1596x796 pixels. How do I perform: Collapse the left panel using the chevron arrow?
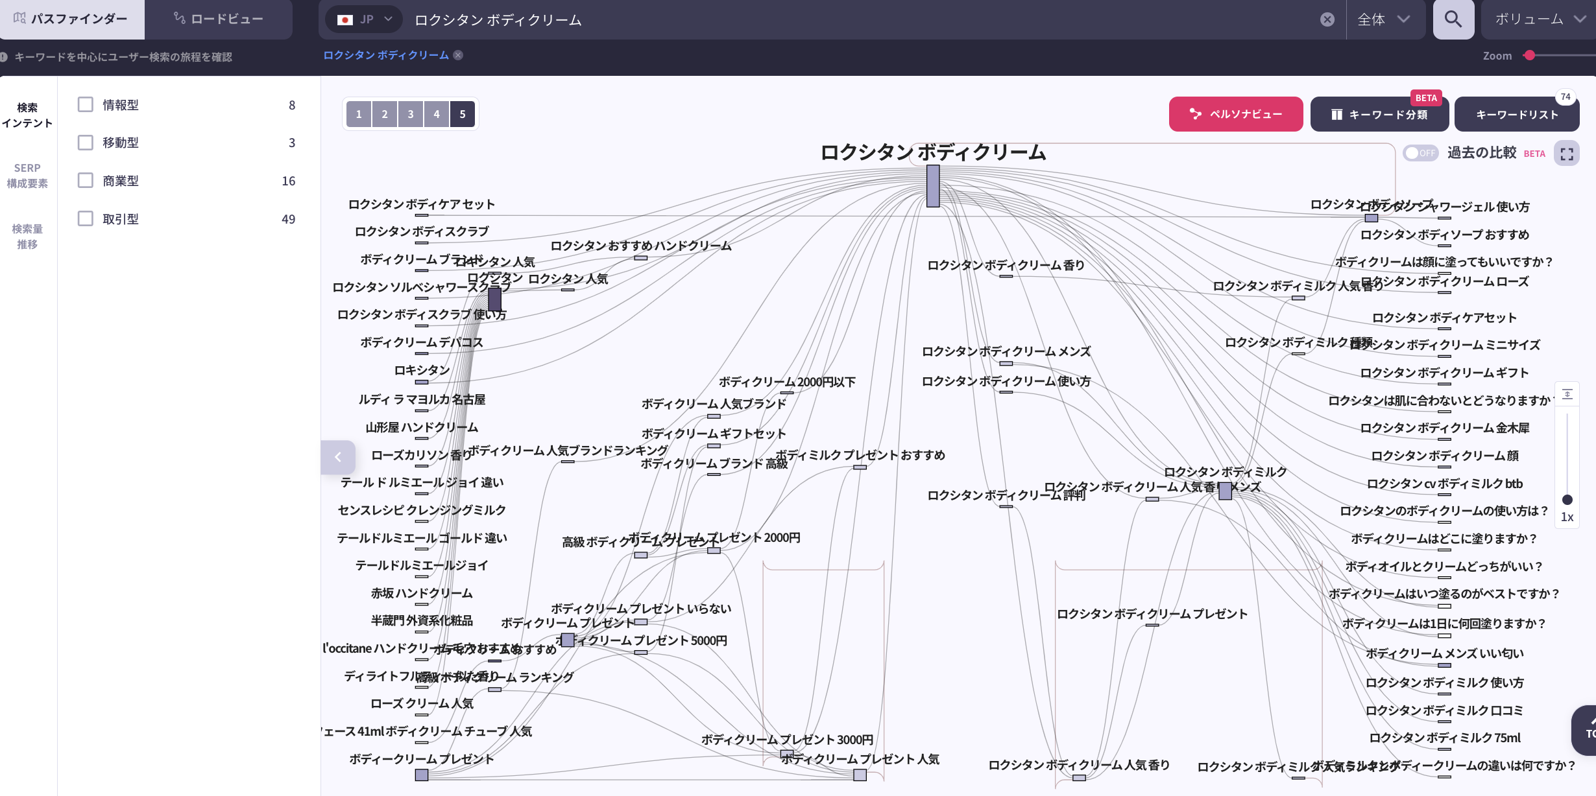(338, 457)
